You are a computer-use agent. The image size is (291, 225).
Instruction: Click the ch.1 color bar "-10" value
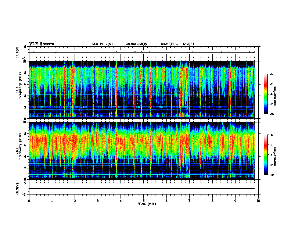(x=272, y=114)
